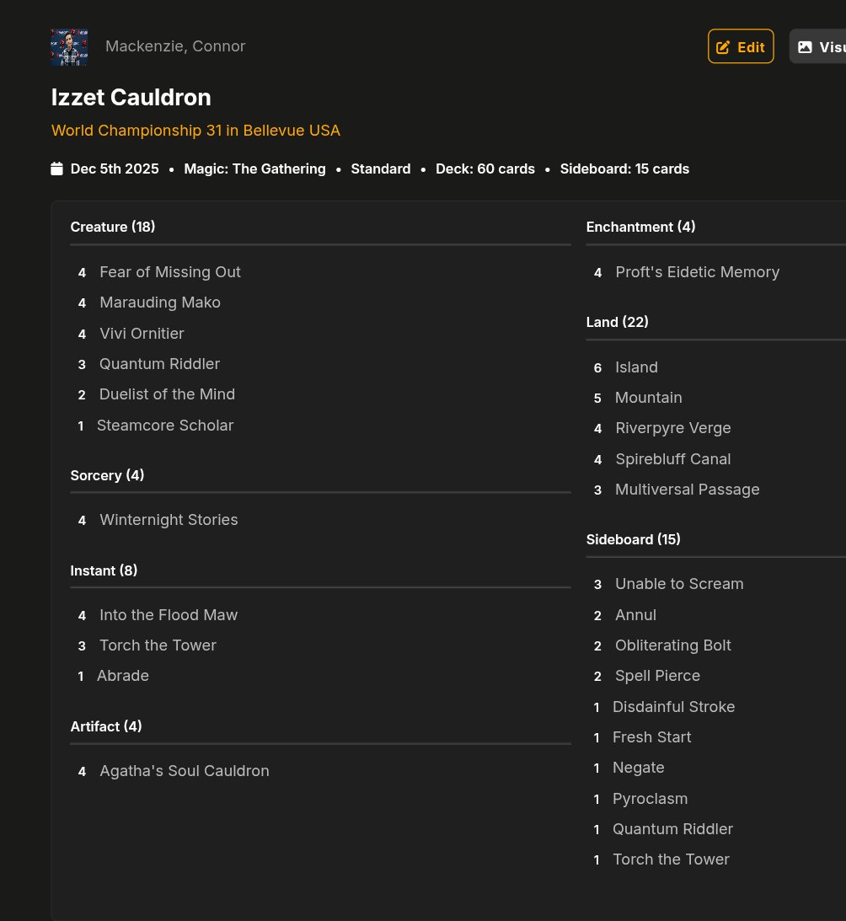The width and height of the screenshot is (846, 921).
Task: Click the Edit button
Action: coord(740,46)
